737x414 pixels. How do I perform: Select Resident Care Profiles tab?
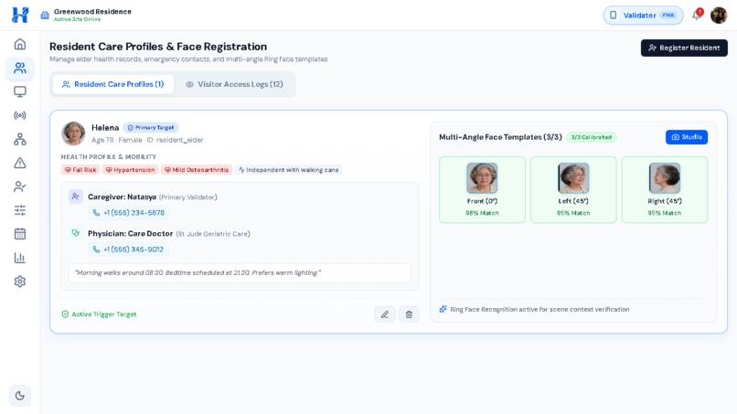tap(112, 84)
